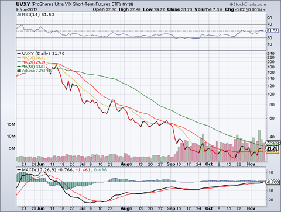Screen dimensions: 281x212
Task: Click the MA(20) 29.39 legend entry
Action: (x=33, y=62)
